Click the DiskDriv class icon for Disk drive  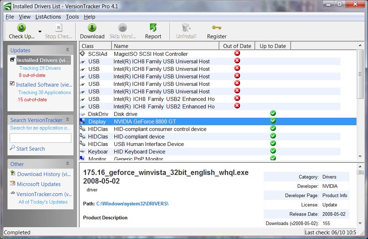82,114
